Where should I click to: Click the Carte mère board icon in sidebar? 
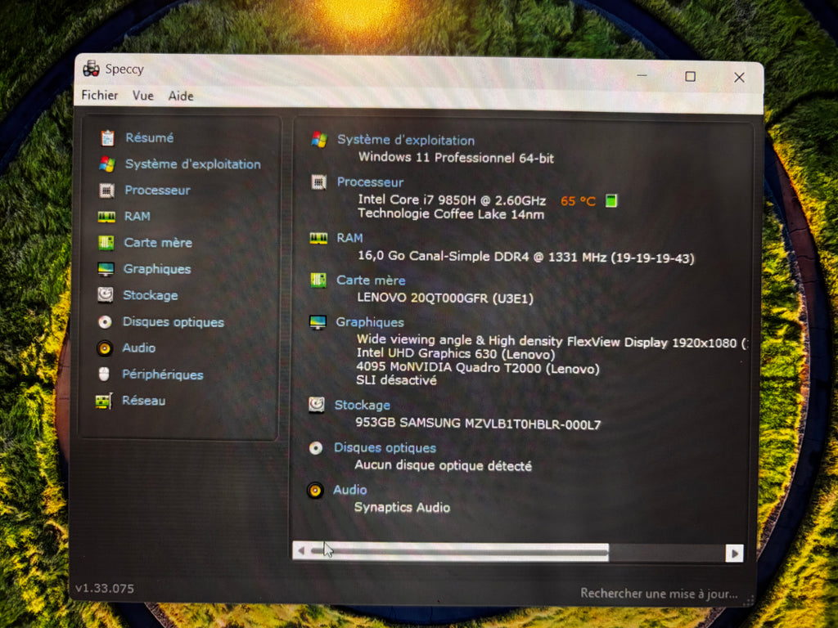click(106, 242)
